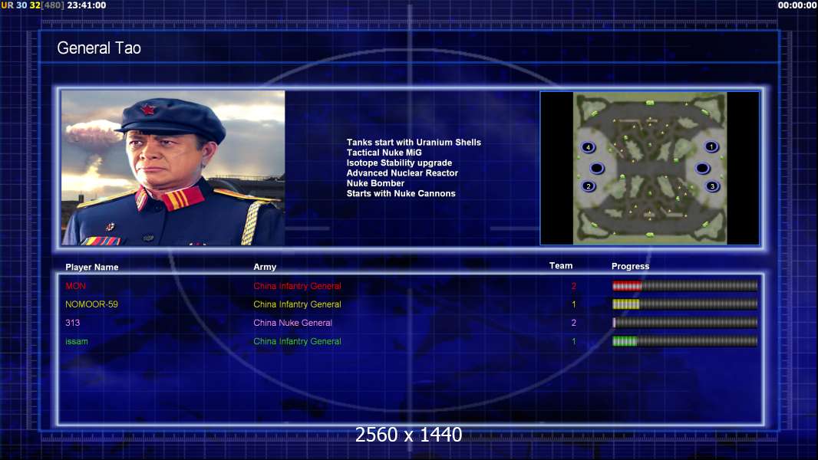Click NOMOOR-59's team number 1
Viewport: 818px width, 460px height.
point(574,304)
